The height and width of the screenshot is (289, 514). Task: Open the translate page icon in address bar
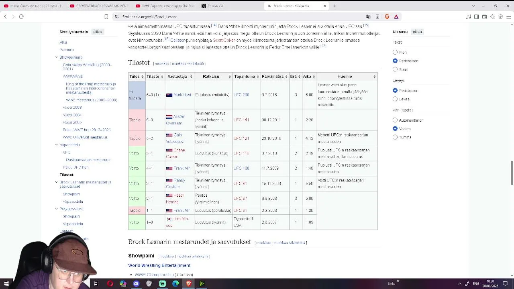368,16
